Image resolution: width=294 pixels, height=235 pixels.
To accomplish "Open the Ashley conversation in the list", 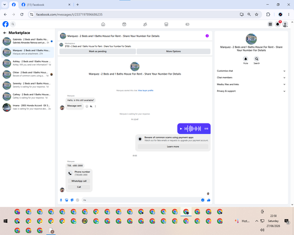I will click(x=28, y=63).
